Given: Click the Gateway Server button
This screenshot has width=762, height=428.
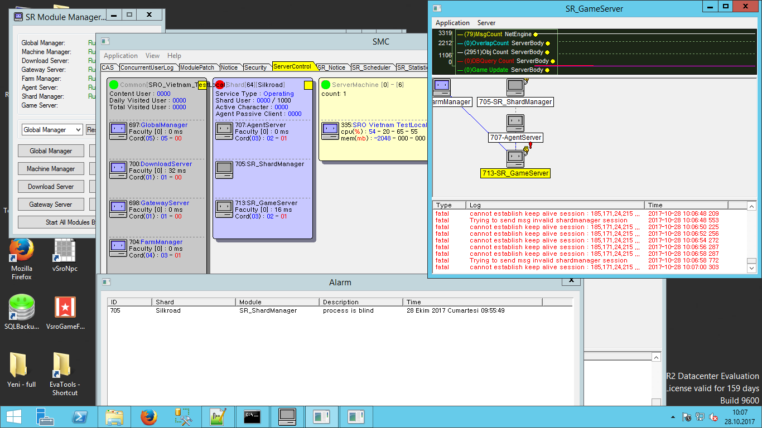Looking at the screenshot, I should click(x=51, y=205).
